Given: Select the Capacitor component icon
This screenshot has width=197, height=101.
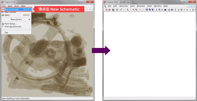Looking at the screenshot, I should [x=187, y=10].
